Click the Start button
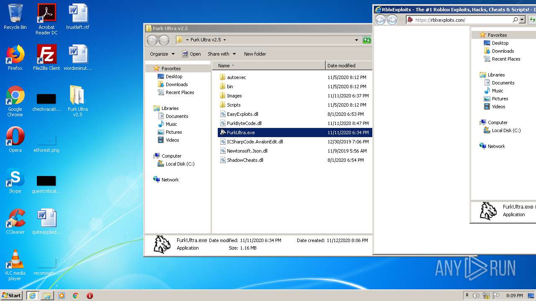Screen dimensions: 536x301 tap(12, 296)
